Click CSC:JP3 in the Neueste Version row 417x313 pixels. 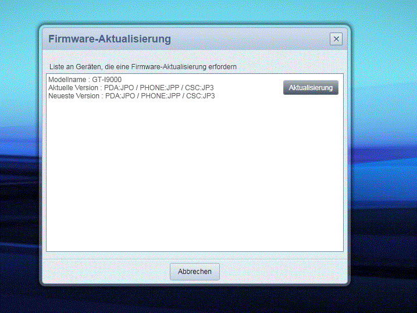(200, 96)
